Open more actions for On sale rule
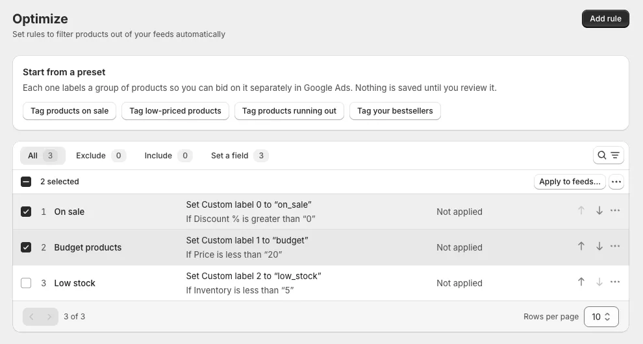This screenshot has height=344, width=643. [x=615, y=211]
